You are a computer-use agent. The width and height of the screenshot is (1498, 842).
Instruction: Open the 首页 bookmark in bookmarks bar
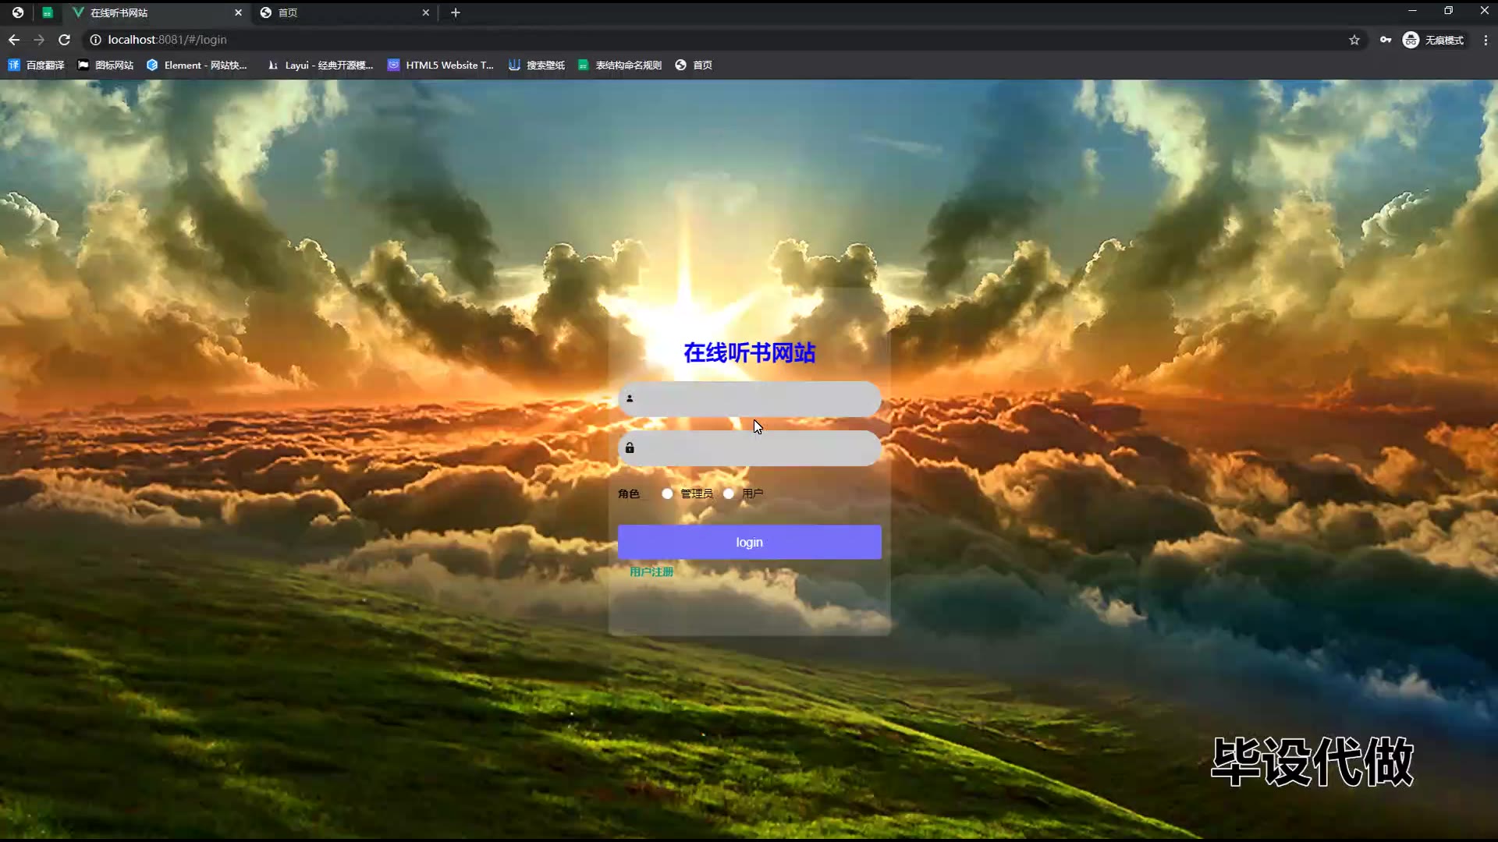(694, 65)
